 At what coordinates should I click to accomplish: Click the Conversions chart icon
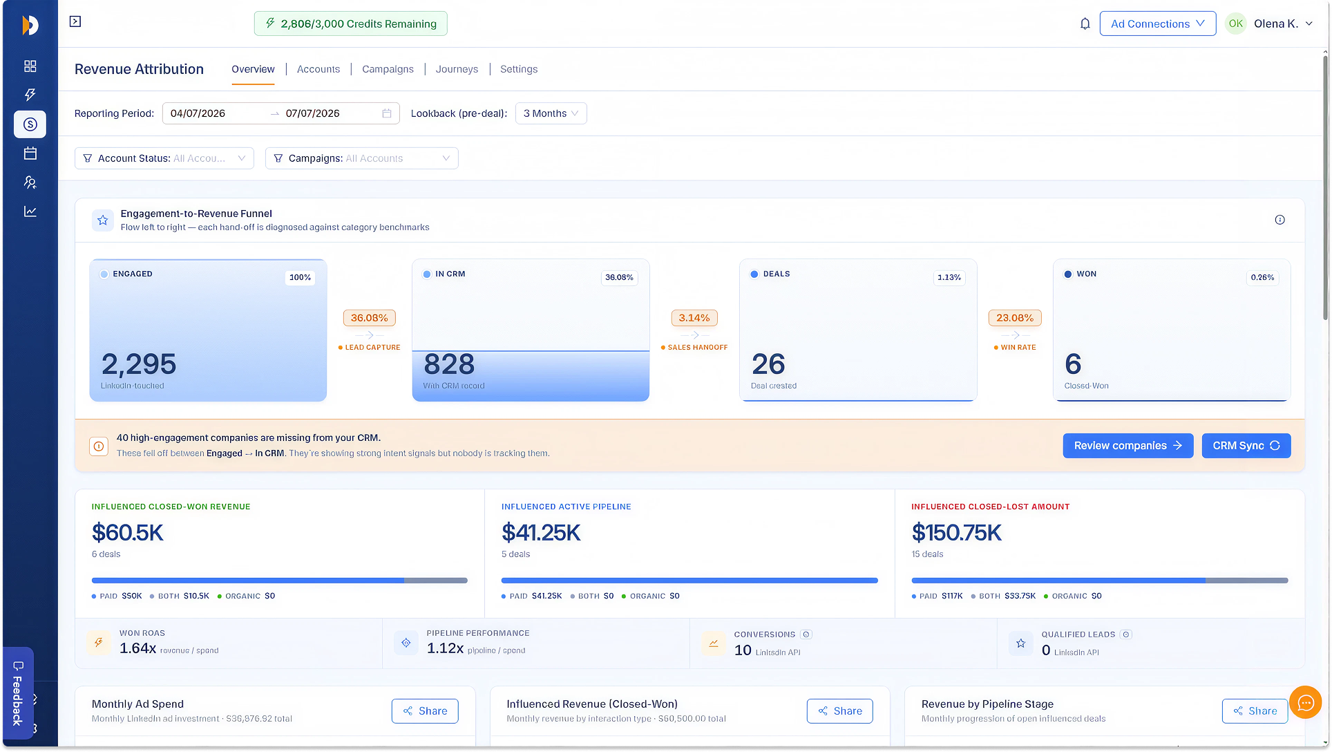point(713,643)
